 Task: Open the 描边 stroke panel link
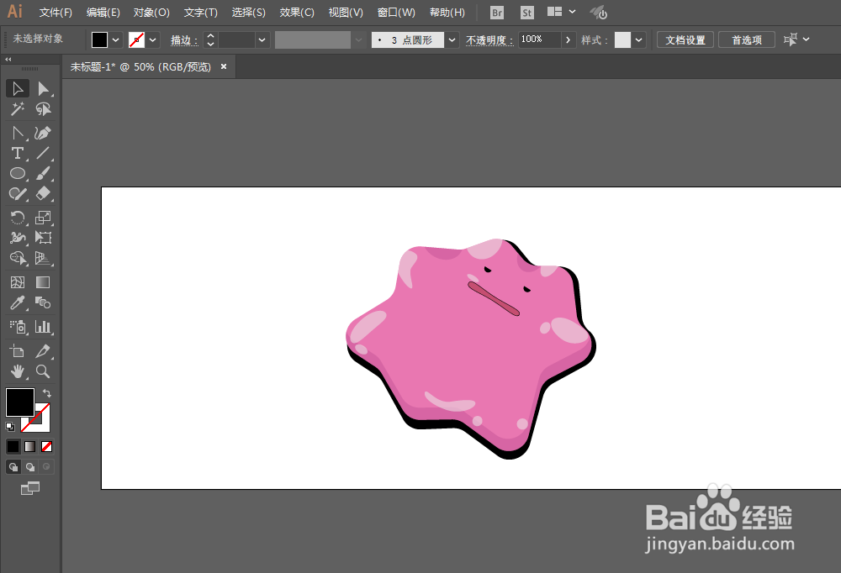coord(184,40)
